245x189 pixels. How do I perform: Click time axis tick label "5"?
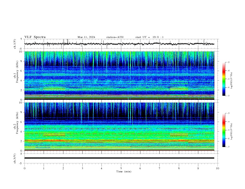(121, 168)
